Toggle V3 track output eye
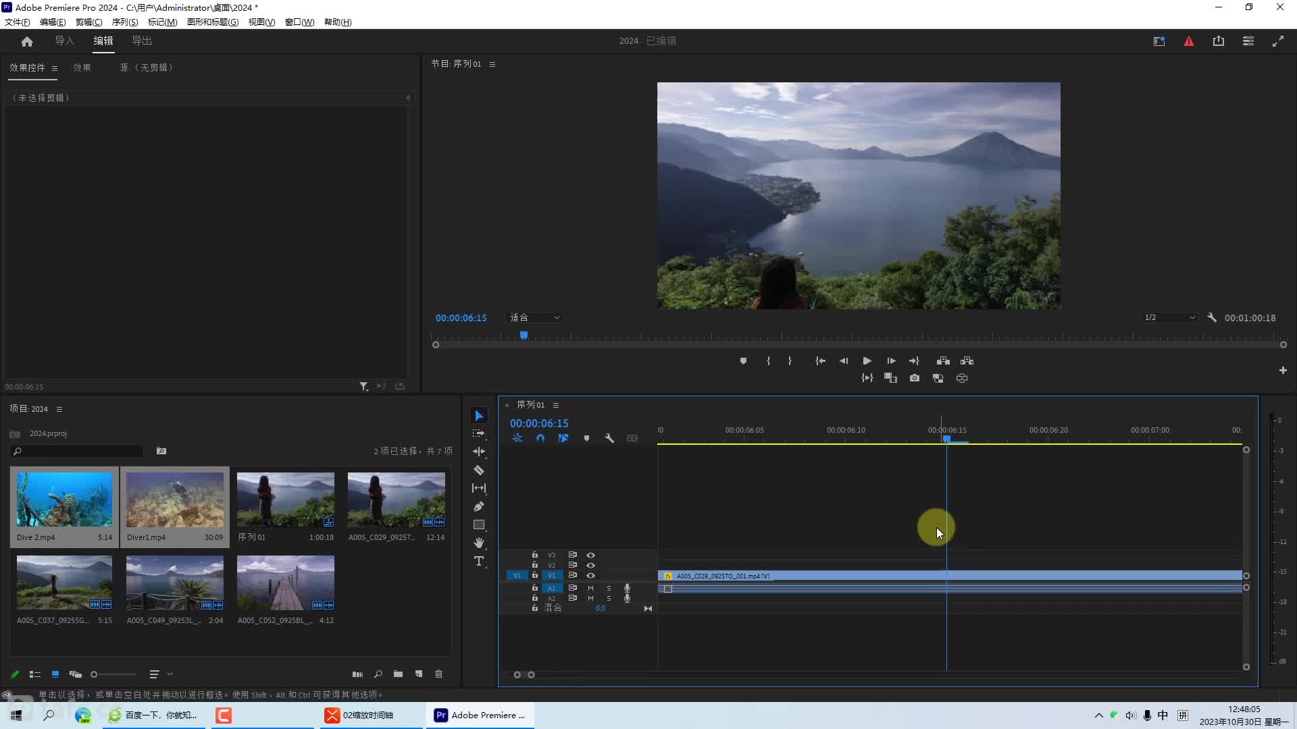The width and height of the screenshot is (1297, 729). click(x=590, y=555)
